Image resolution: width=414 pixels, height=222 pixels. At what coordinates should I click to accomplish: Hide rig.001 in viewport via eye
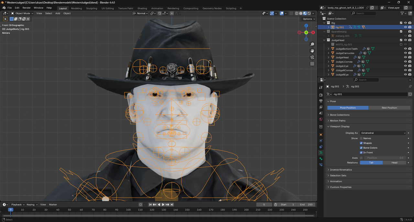pyautogui.click(x=405, y=27)
